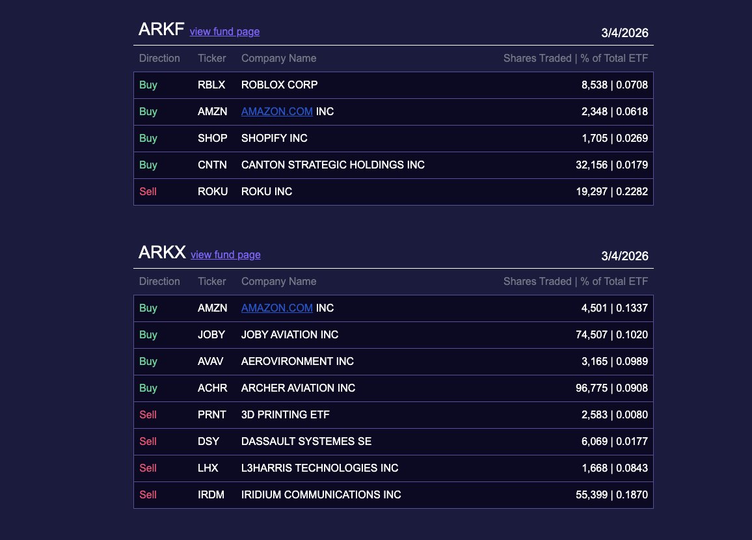Click ARKF Company Name column header
752x540 pixels.
[278, 58]
